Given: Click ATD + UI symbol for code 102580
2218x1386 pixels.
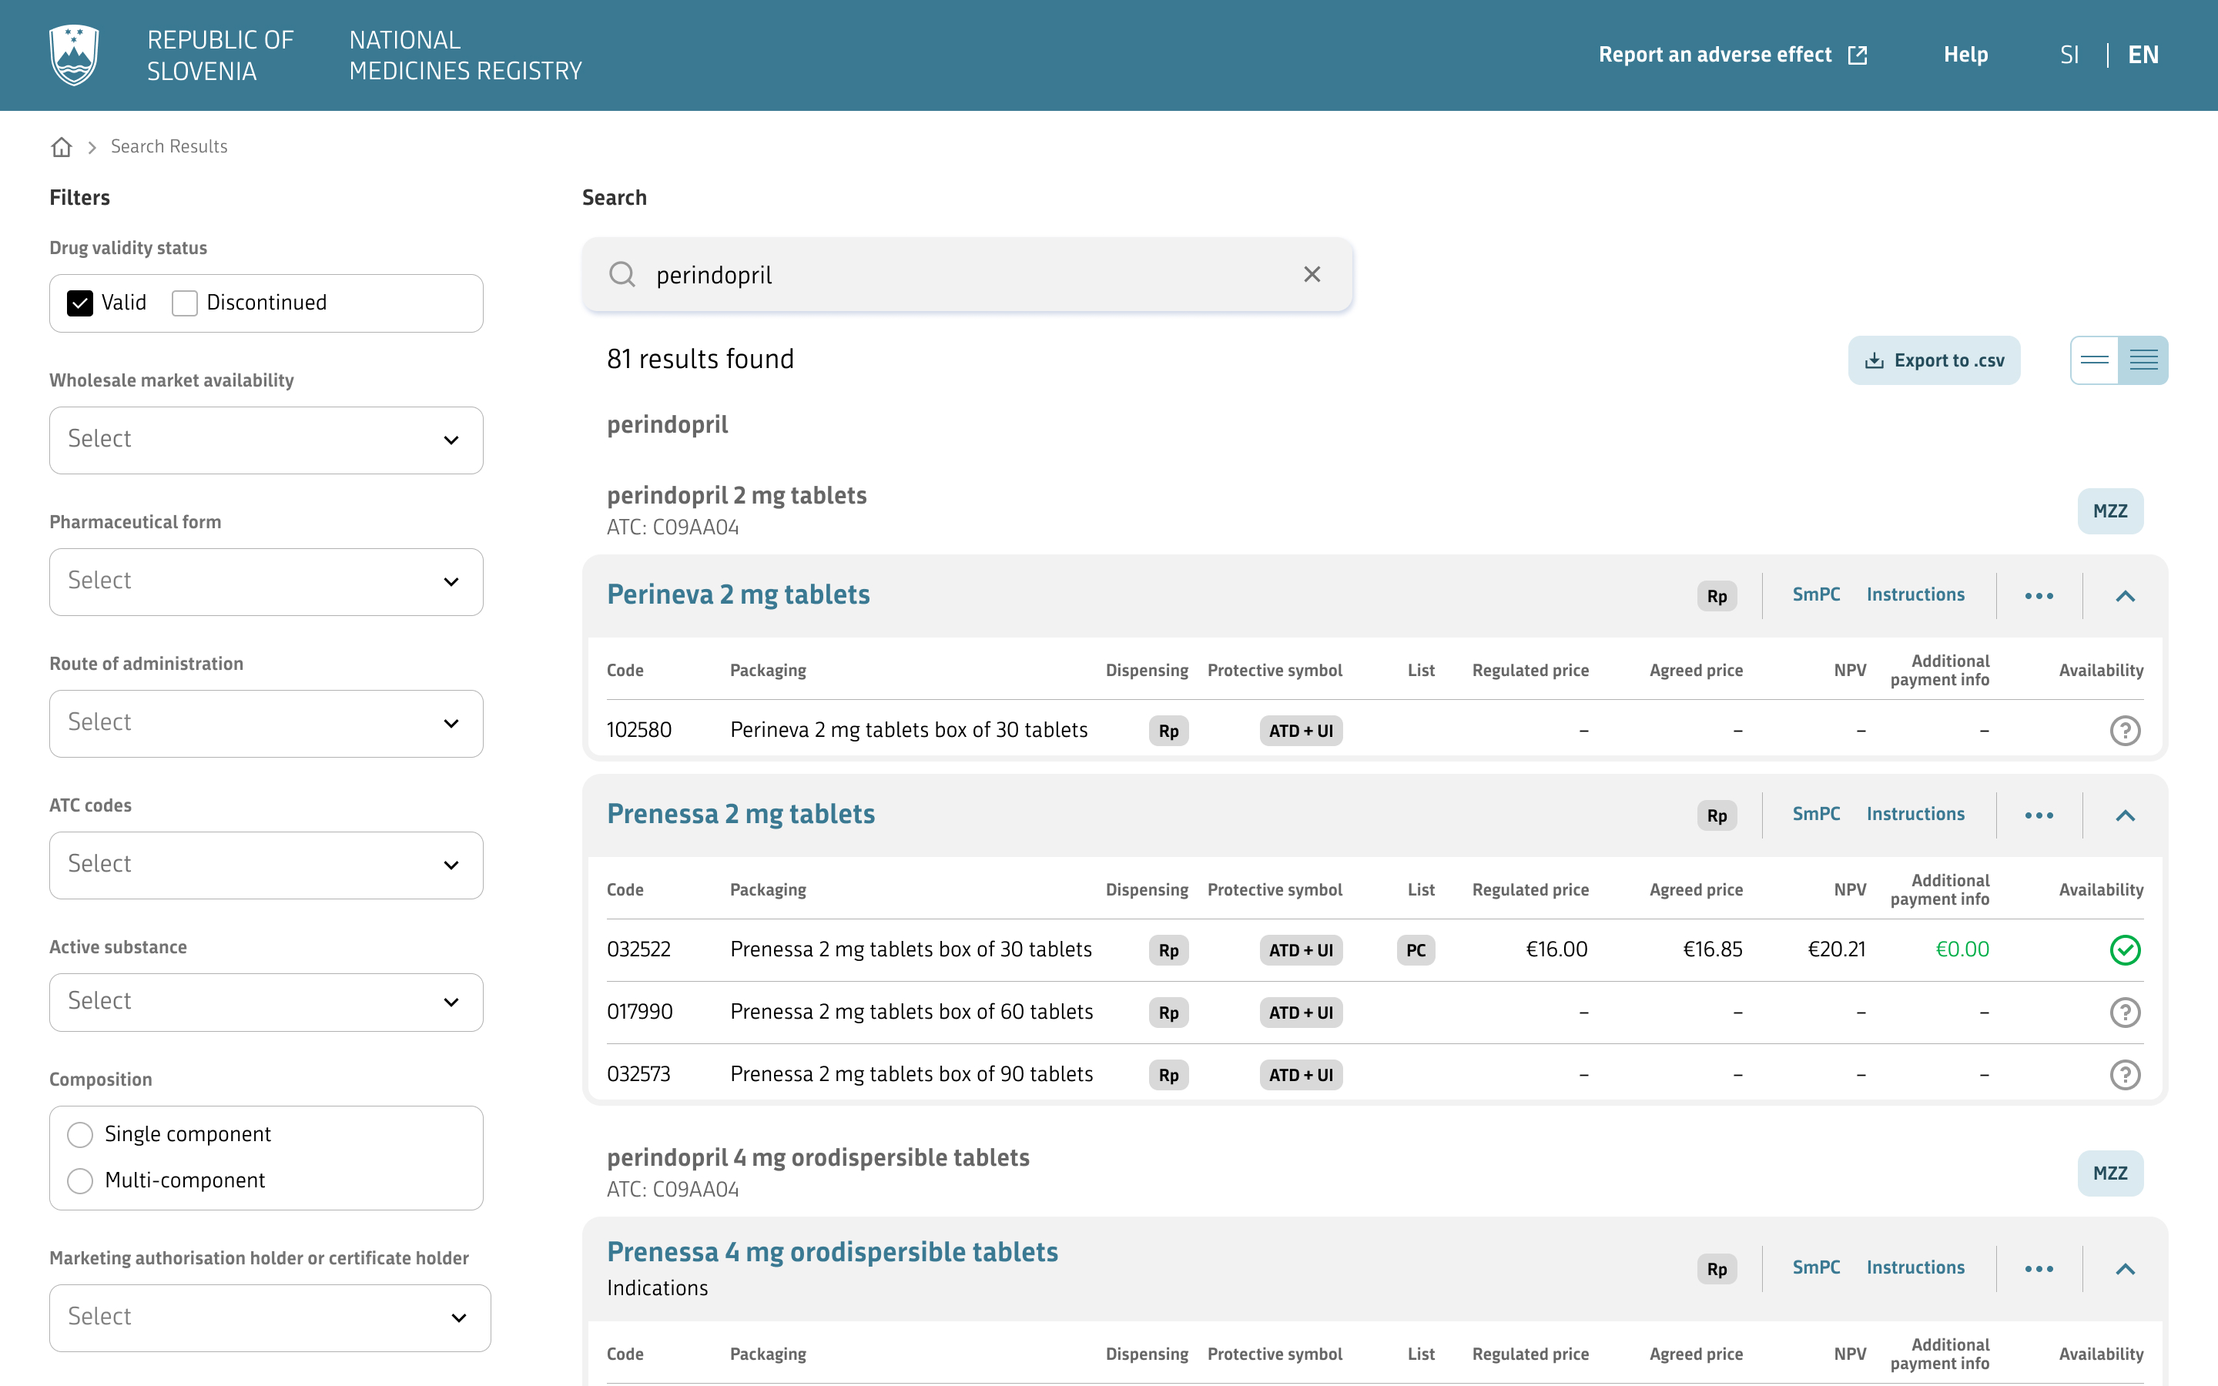Looking at the screenshot, I should click(x=1301, y=731).
